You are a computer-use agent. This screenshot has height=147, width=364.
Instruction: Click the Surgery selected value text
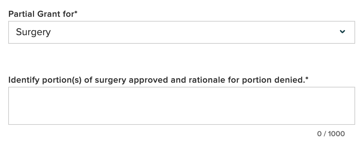coord(33,32)
